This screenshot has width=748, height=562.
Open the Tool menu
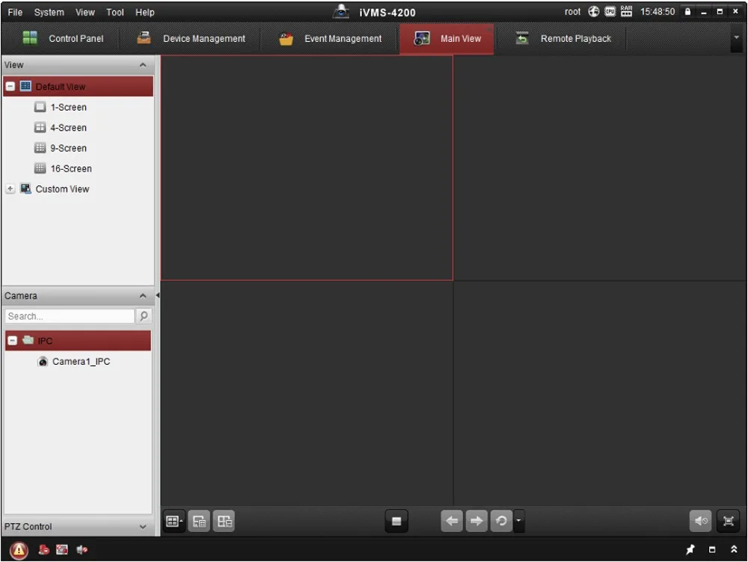click(x=114, y=12)
